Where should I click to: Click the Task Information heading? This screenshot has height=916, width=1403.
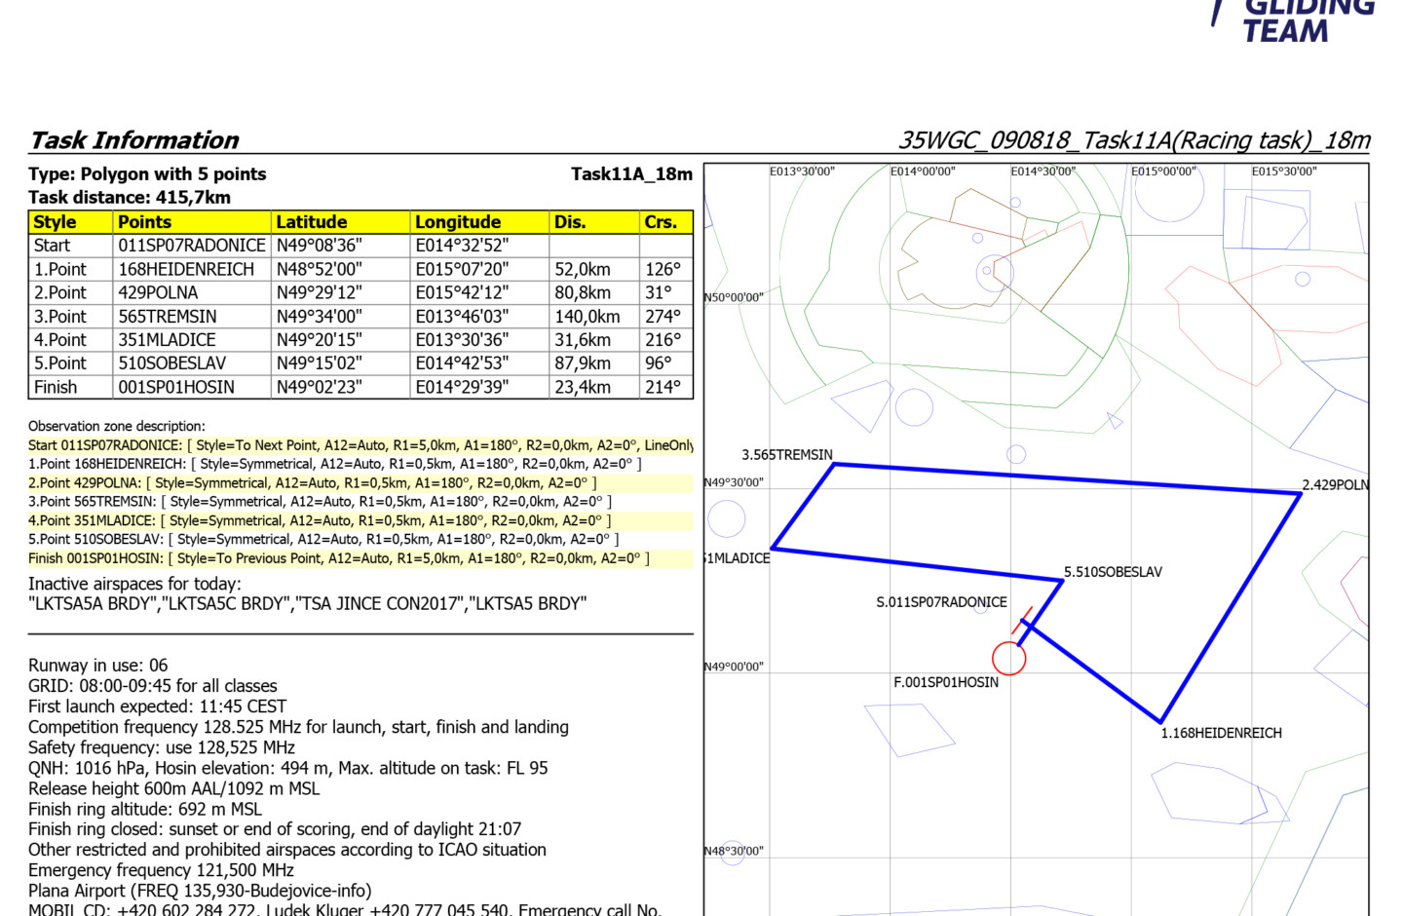134,140
